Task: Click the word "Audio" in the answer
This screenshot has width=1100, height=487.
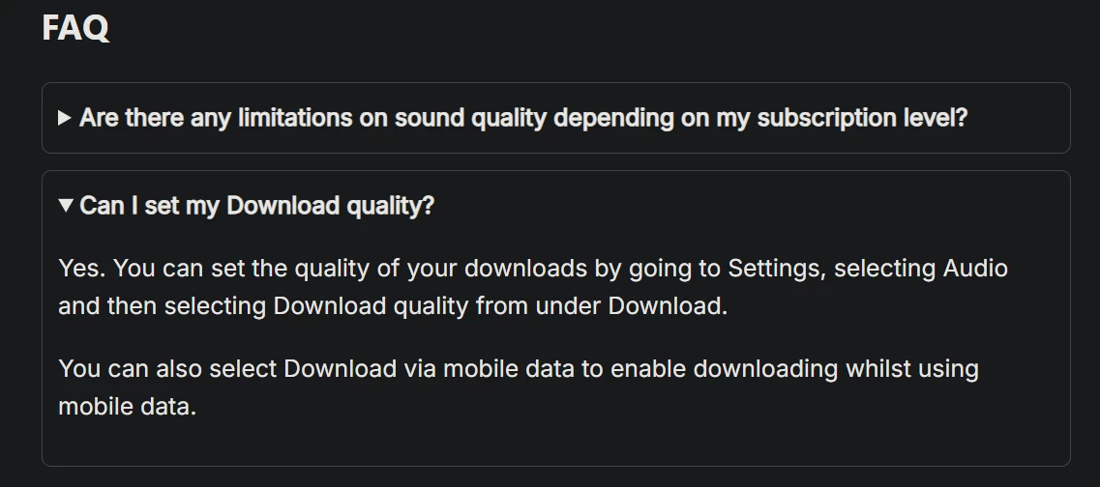Action: [975, 268]
